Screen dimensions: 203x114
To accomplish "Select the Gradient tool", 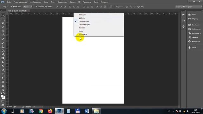I will tap(3, 58).
